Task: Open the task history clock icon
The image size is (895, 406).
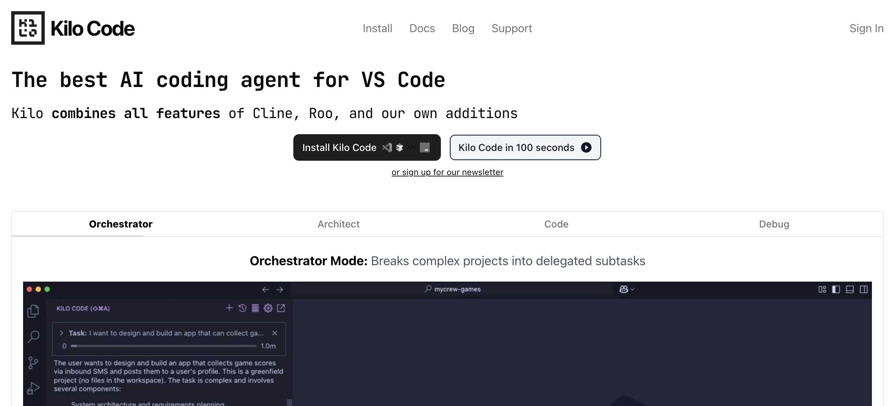Action: coord(242,308)
